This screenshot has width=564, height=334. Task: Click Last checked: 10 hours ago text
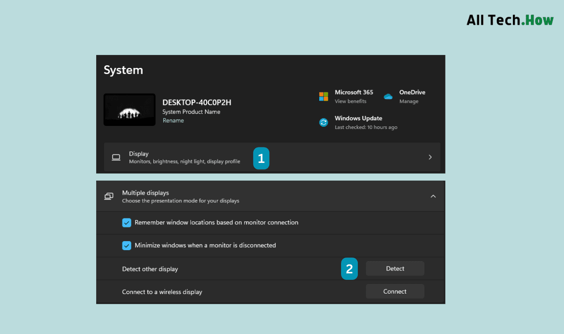[x=366, y=127]
